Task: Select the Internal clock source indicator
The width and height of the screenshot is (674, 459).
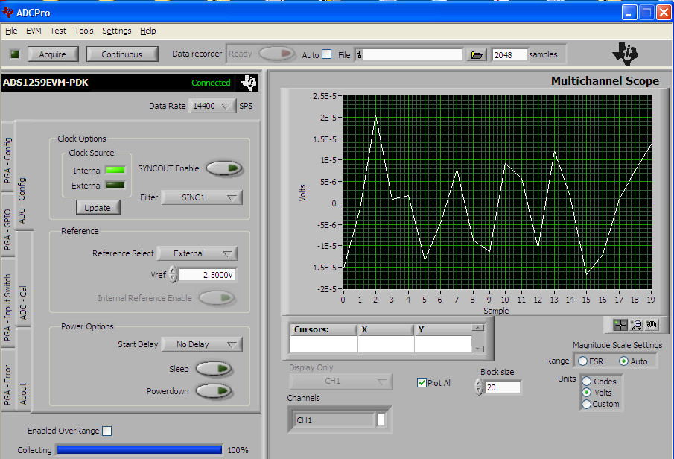Action: point(115,170)
